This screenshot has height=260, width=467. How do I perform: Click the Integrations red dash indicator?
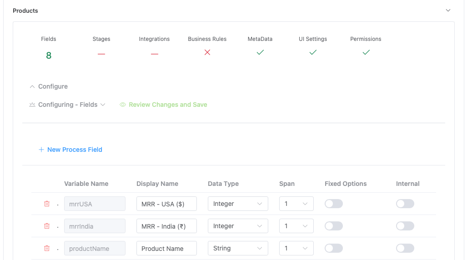click(154, 54)
